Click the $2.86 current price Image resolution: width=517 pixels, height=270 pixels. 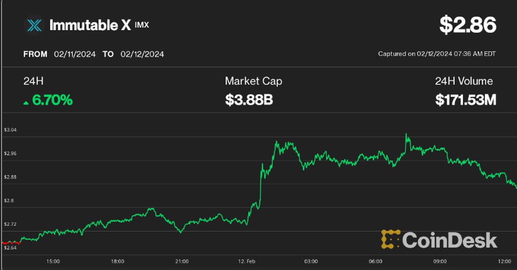[x=468, y=25]
